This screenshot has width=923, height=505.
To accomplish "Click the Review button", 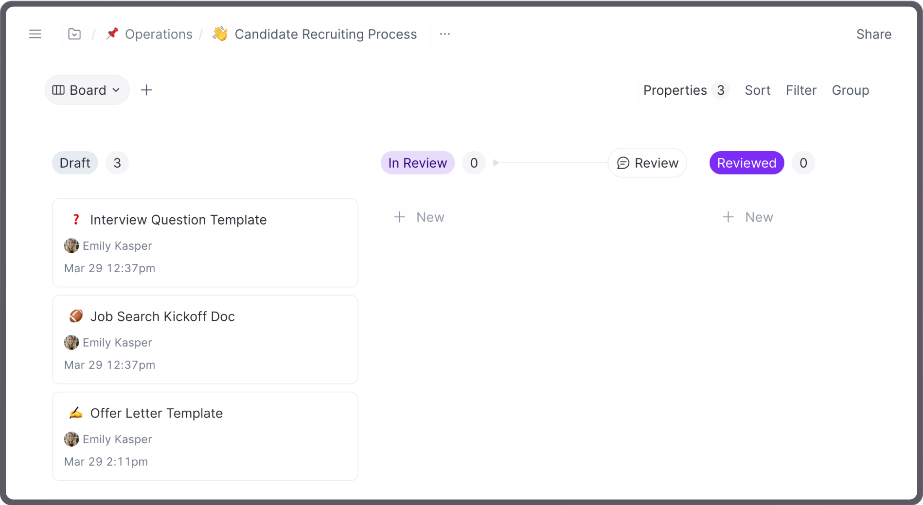I will click(x=647, y=163).
